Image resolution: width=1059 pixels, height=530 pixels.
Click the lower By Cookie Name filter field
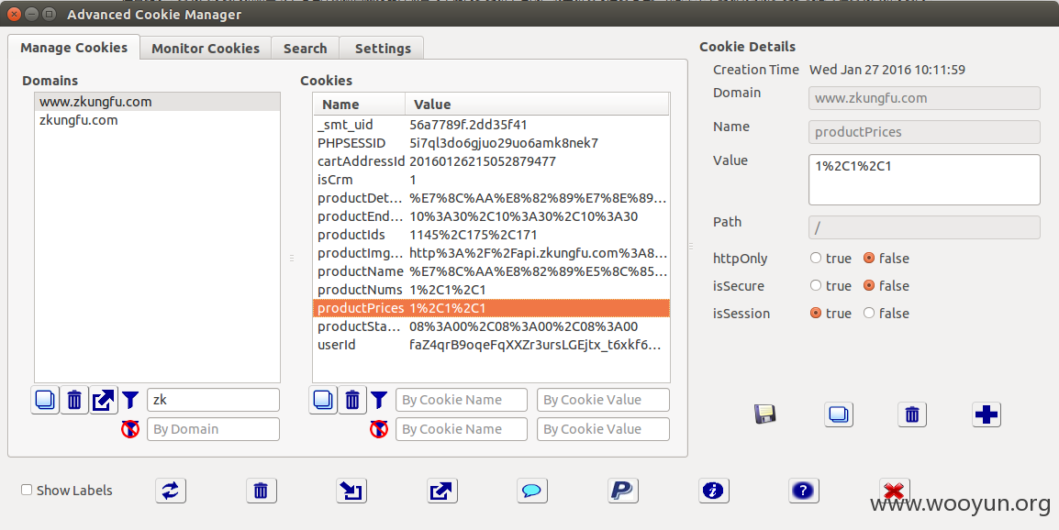(x=462, y=429)
